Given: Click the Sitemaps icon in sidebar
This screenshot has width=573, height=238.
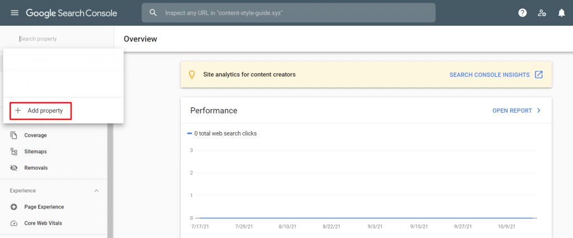Looking at the screenshot, I should click(14, 151).
